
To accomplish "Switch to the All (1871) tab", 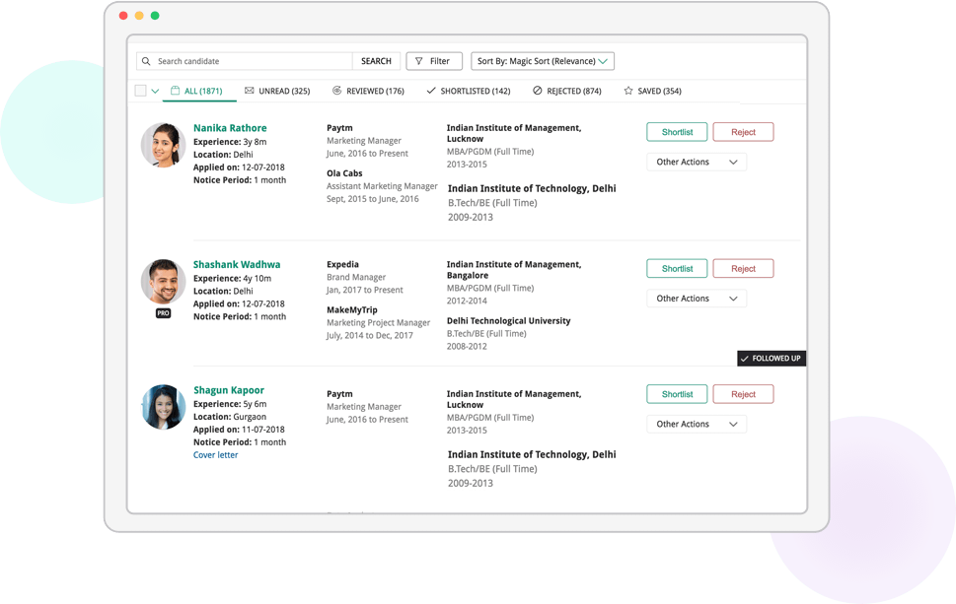I will (x=202, y=91).
